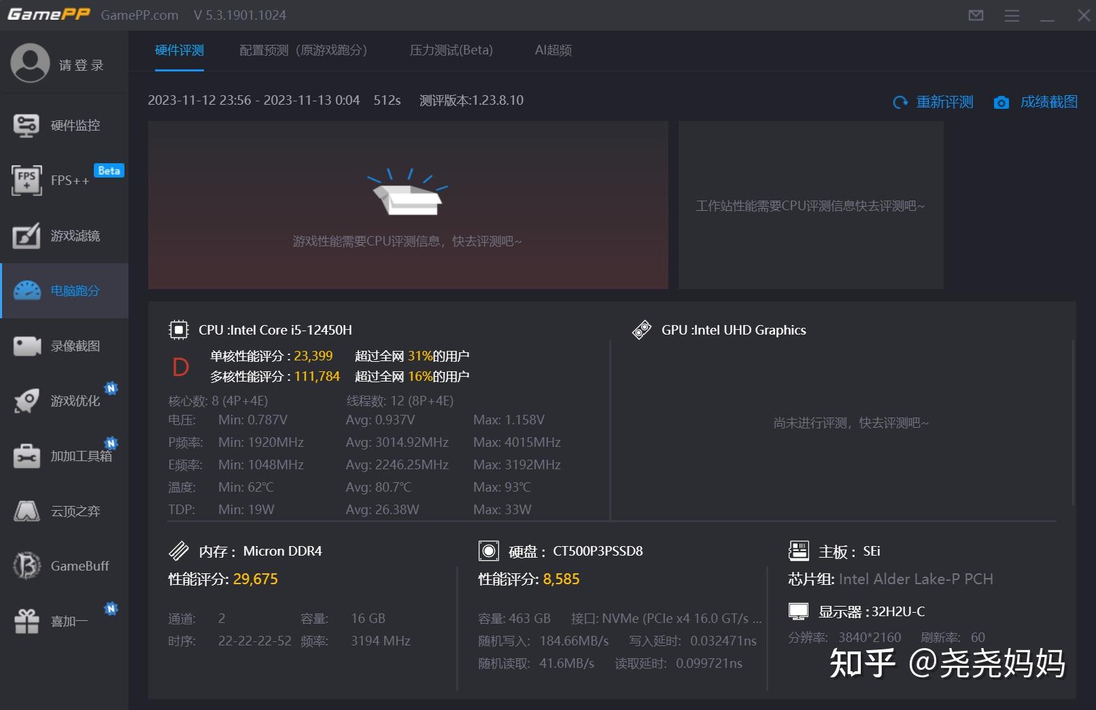Open the 游戏优化 rocket icon
This screenshot has height=710, width=1096.
click(27, 401)
